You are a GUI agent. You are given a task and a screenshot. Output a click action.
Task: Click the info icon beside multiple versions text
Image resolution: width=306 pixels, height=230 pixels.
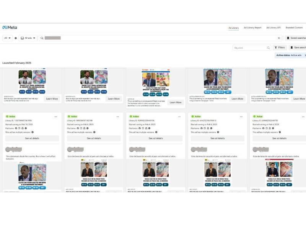pyautogui.click(x=33, y=132)
